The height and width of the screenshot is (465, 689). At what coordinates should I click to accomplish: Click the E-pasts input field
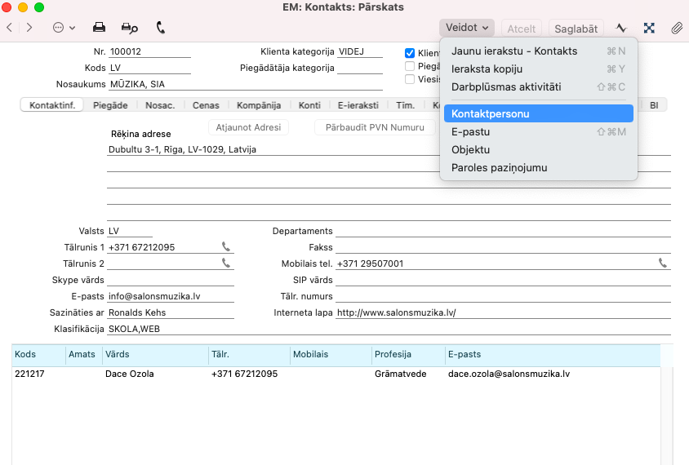171,296
